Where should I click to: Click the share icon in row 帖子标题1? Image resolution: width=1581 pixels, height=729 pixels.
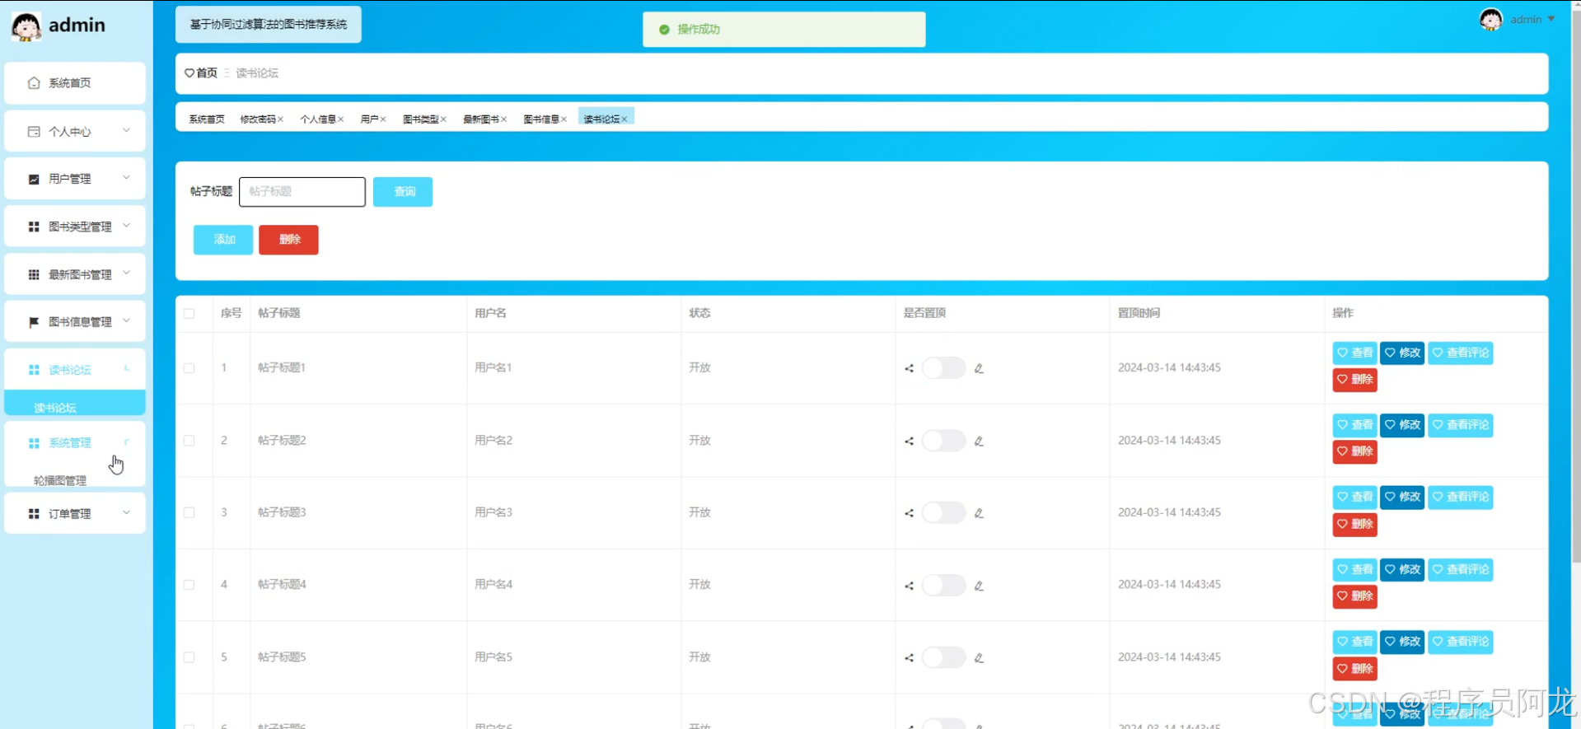[910, 368]
